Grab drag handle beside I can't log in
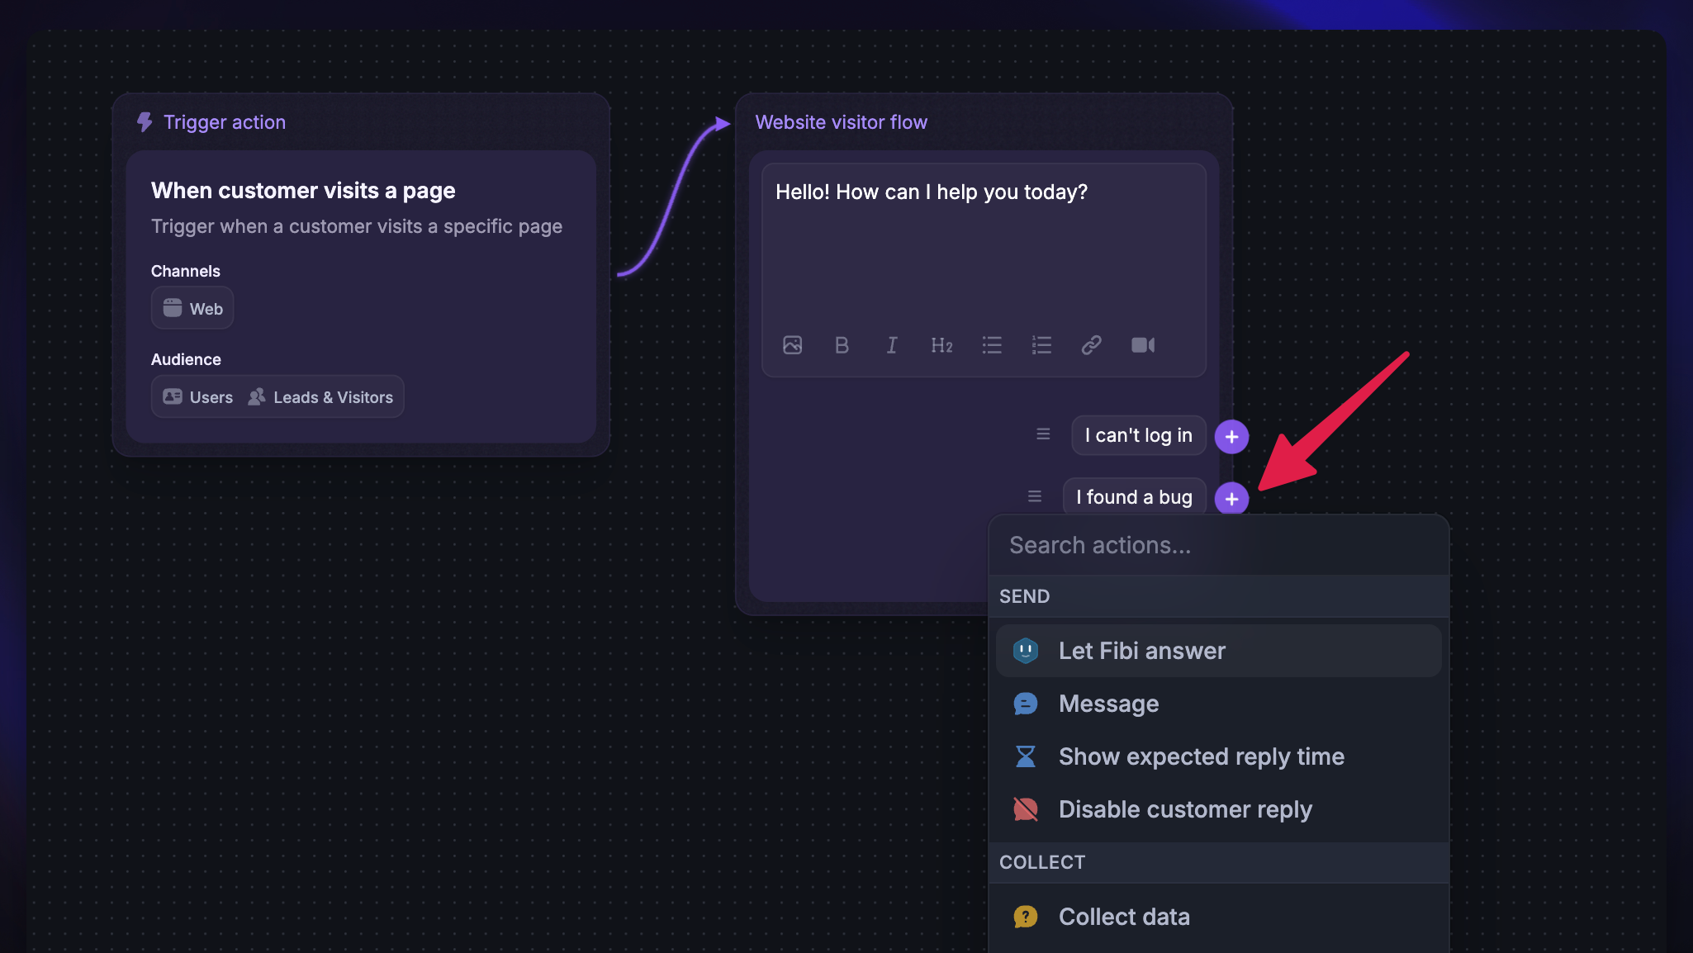The image size is (1693, 953). pyautogui.click(x=1043, y=434)
